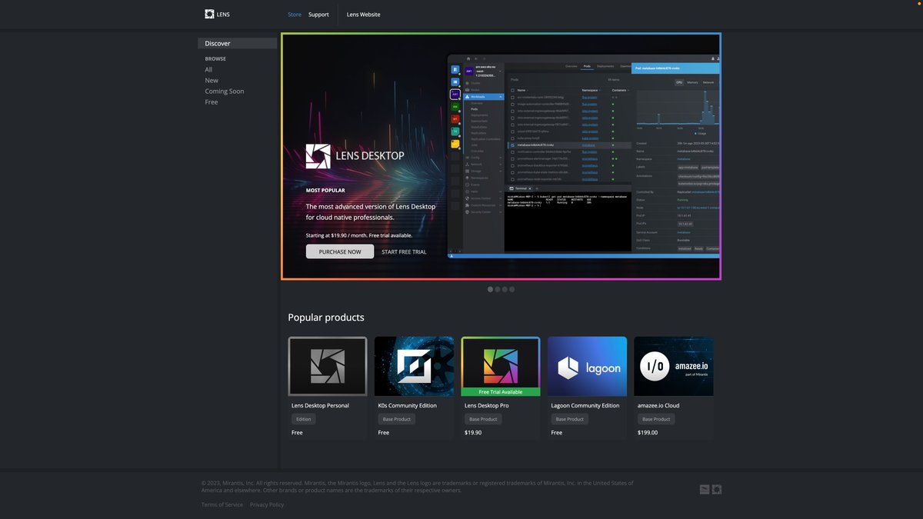Click the PURCHASE NOW button
This screenshot has width=923, height=519.
click(x=340, y=251)
